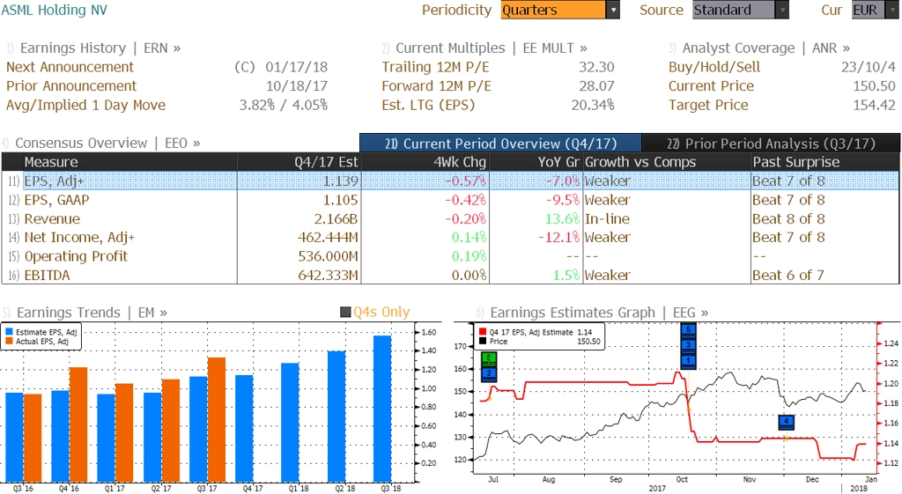
Task: Click blue marker 2 near July
Action: [489, 374]
